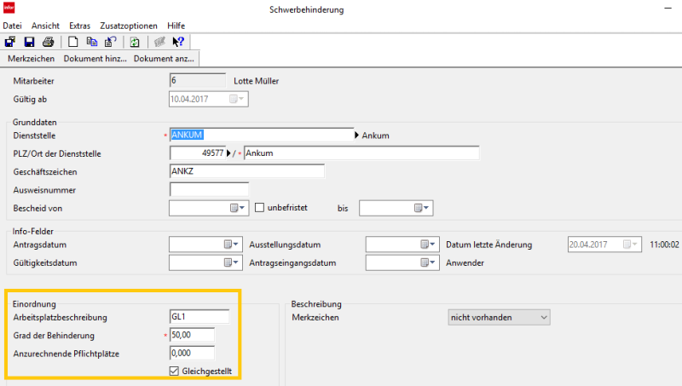682x386 pixels.
Task: Open the Bescheid von date picker
Action: pos(238,208)
